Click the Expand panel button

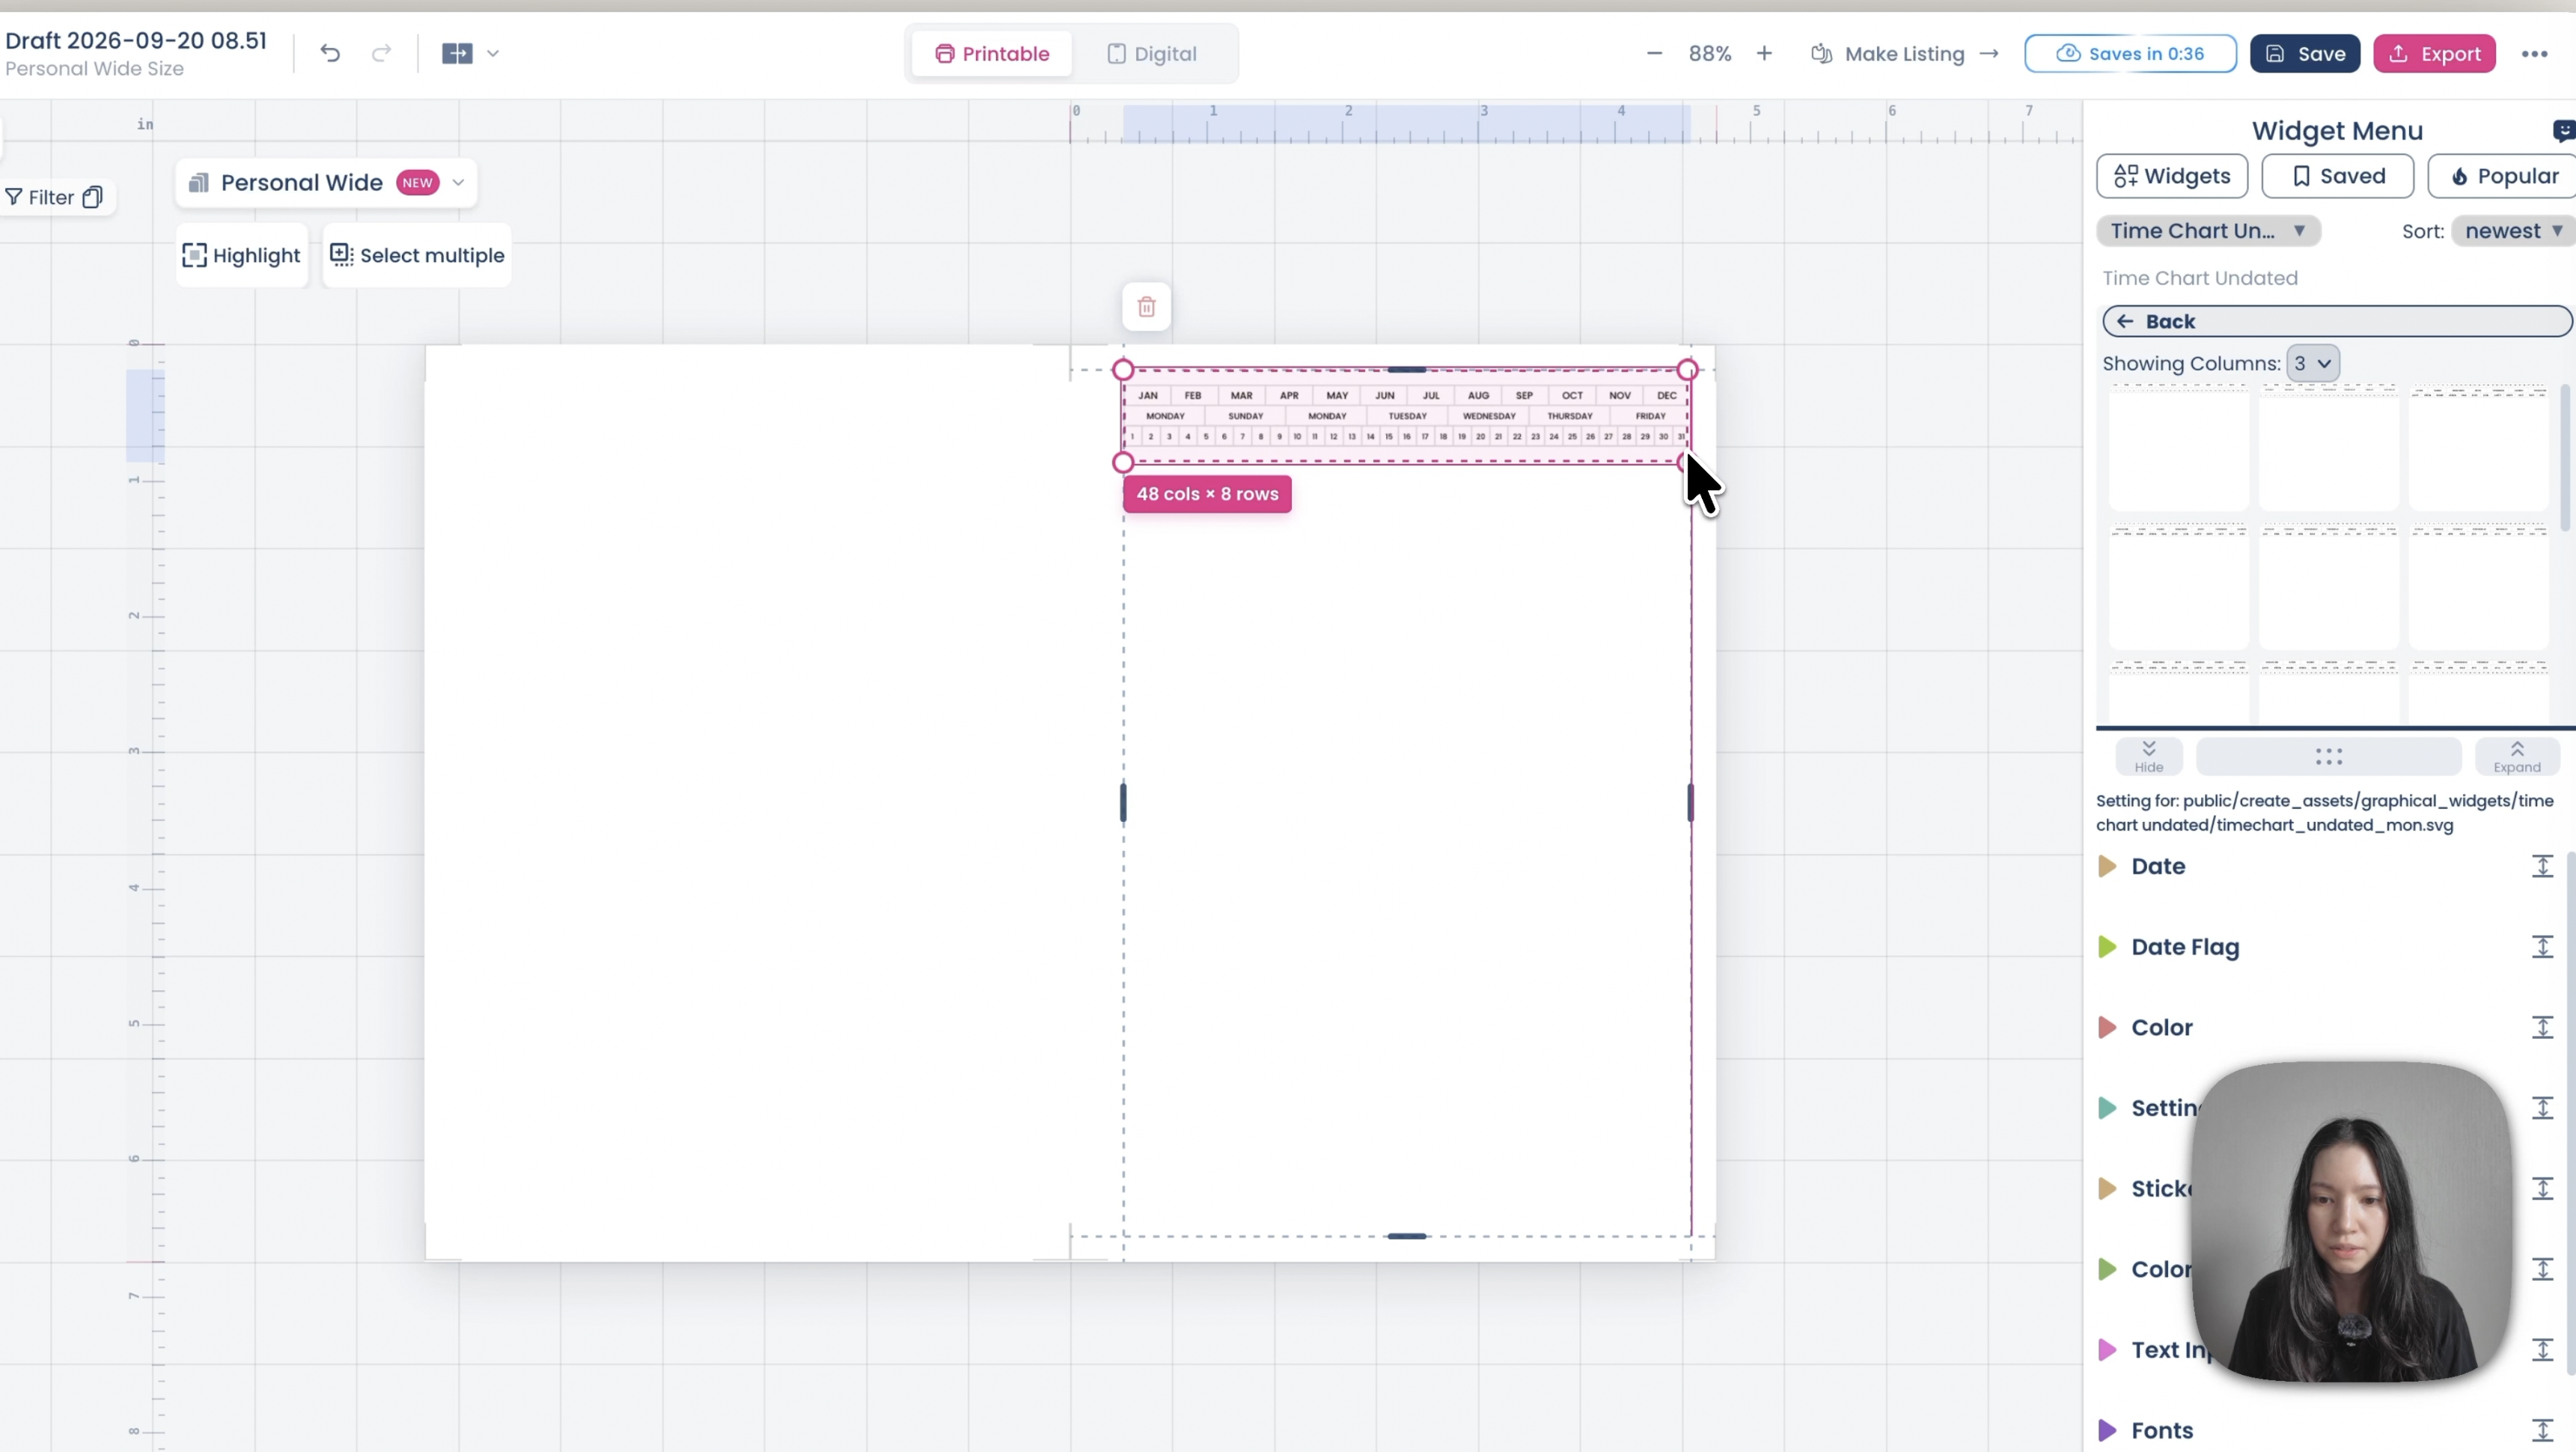click(2516, 757)
